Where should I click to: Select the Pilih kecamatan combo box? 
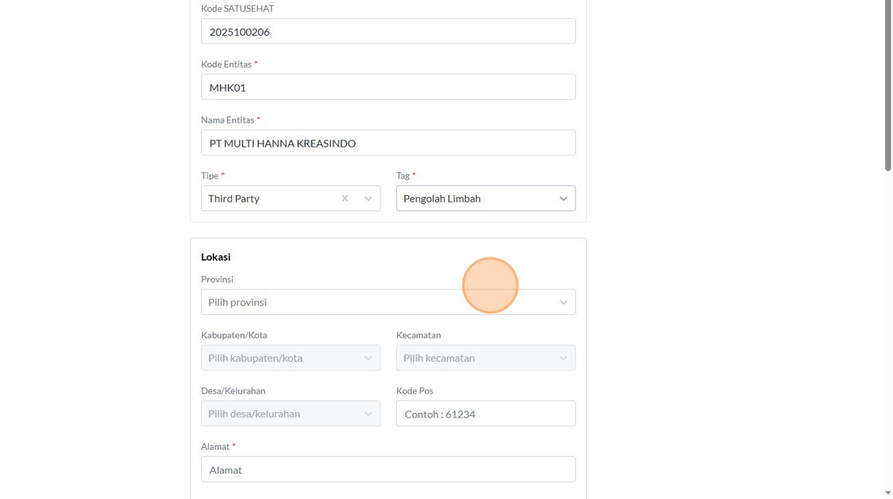tap(474, 358)
